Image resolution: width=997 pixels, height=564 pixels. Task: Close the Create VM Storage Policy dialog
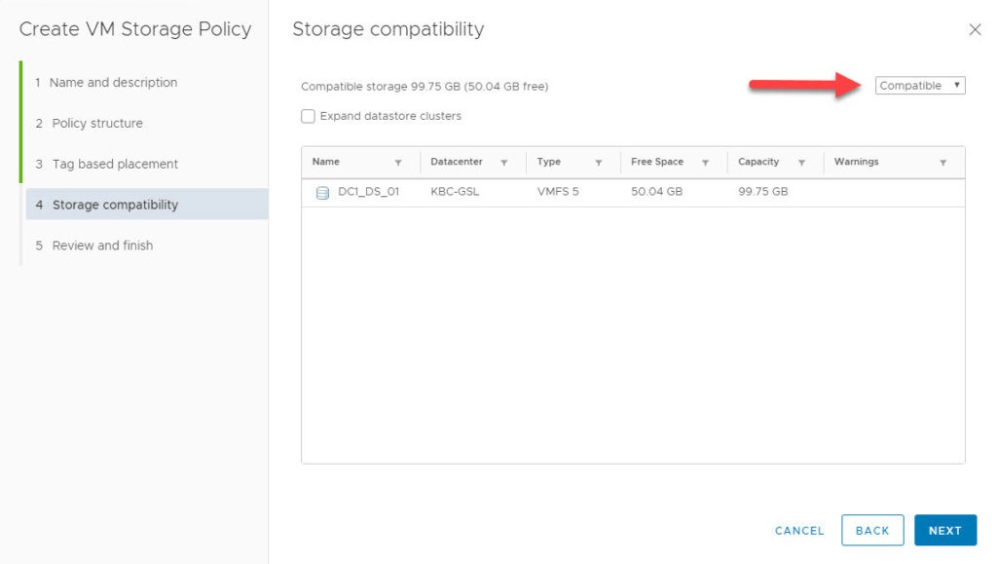(x=975, y=29)
